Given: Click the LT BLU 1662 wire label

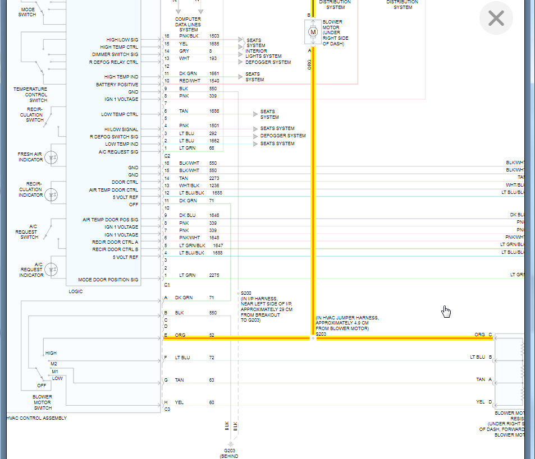Looking at the screenshot, I should pos(199,141).
